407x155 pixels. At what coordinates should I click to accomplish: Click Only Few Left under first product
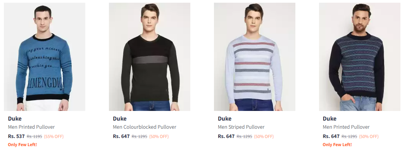pos(22,145)
